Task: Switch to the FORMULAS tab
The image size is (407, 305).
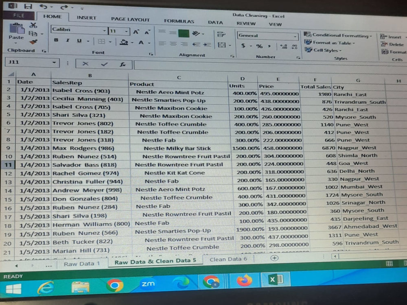Action: (179, 21)
